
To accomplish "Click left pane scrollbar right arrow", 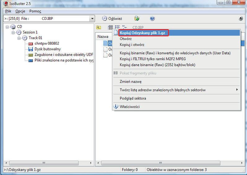I will tap(91, 163).
